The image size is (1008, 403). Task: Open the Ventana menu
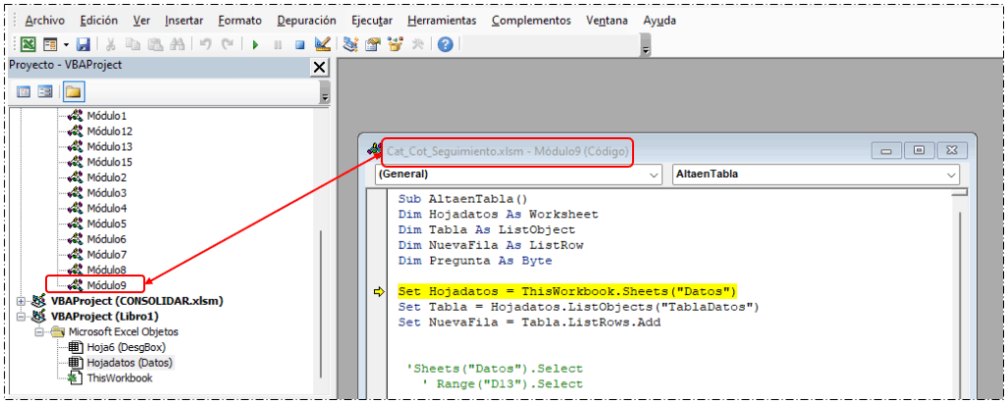[x=607, y=21]
